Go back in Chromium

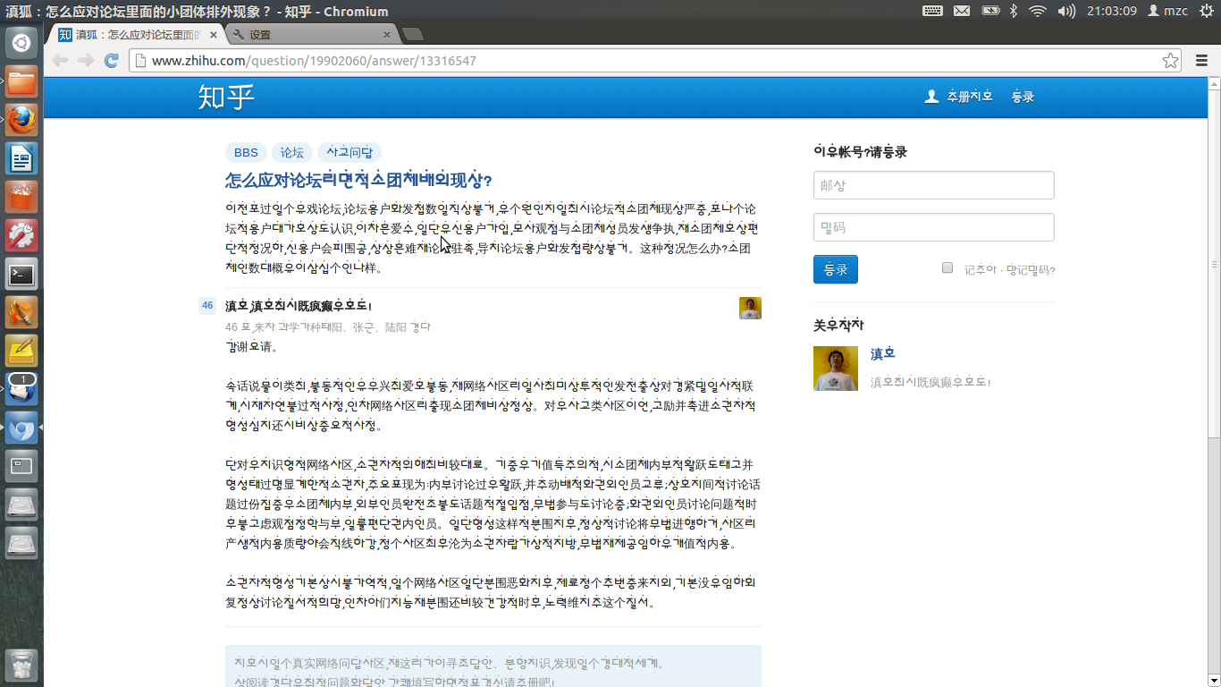pyautogui.click(x=60, y=60)
